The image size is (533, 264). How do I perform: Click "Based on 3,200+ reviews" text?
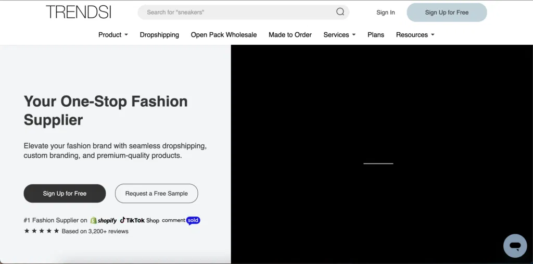point(95,231)
